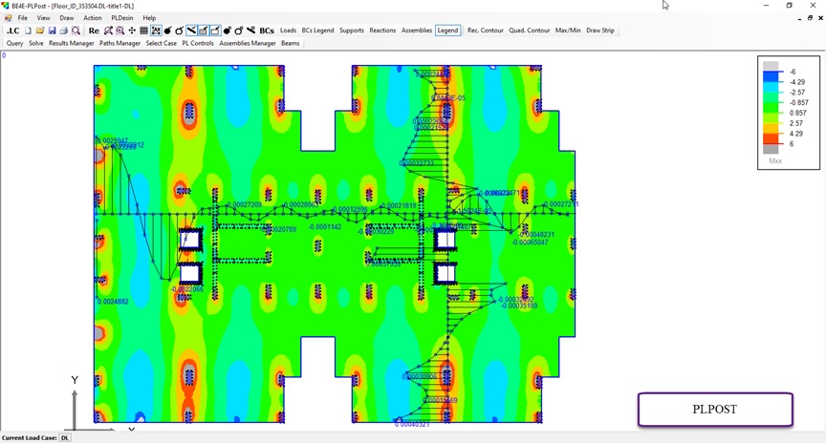The width and height of the screenshot is (826, 444).
Task: Select the pan move arrows tool
Action: click(x=132, y=31)
